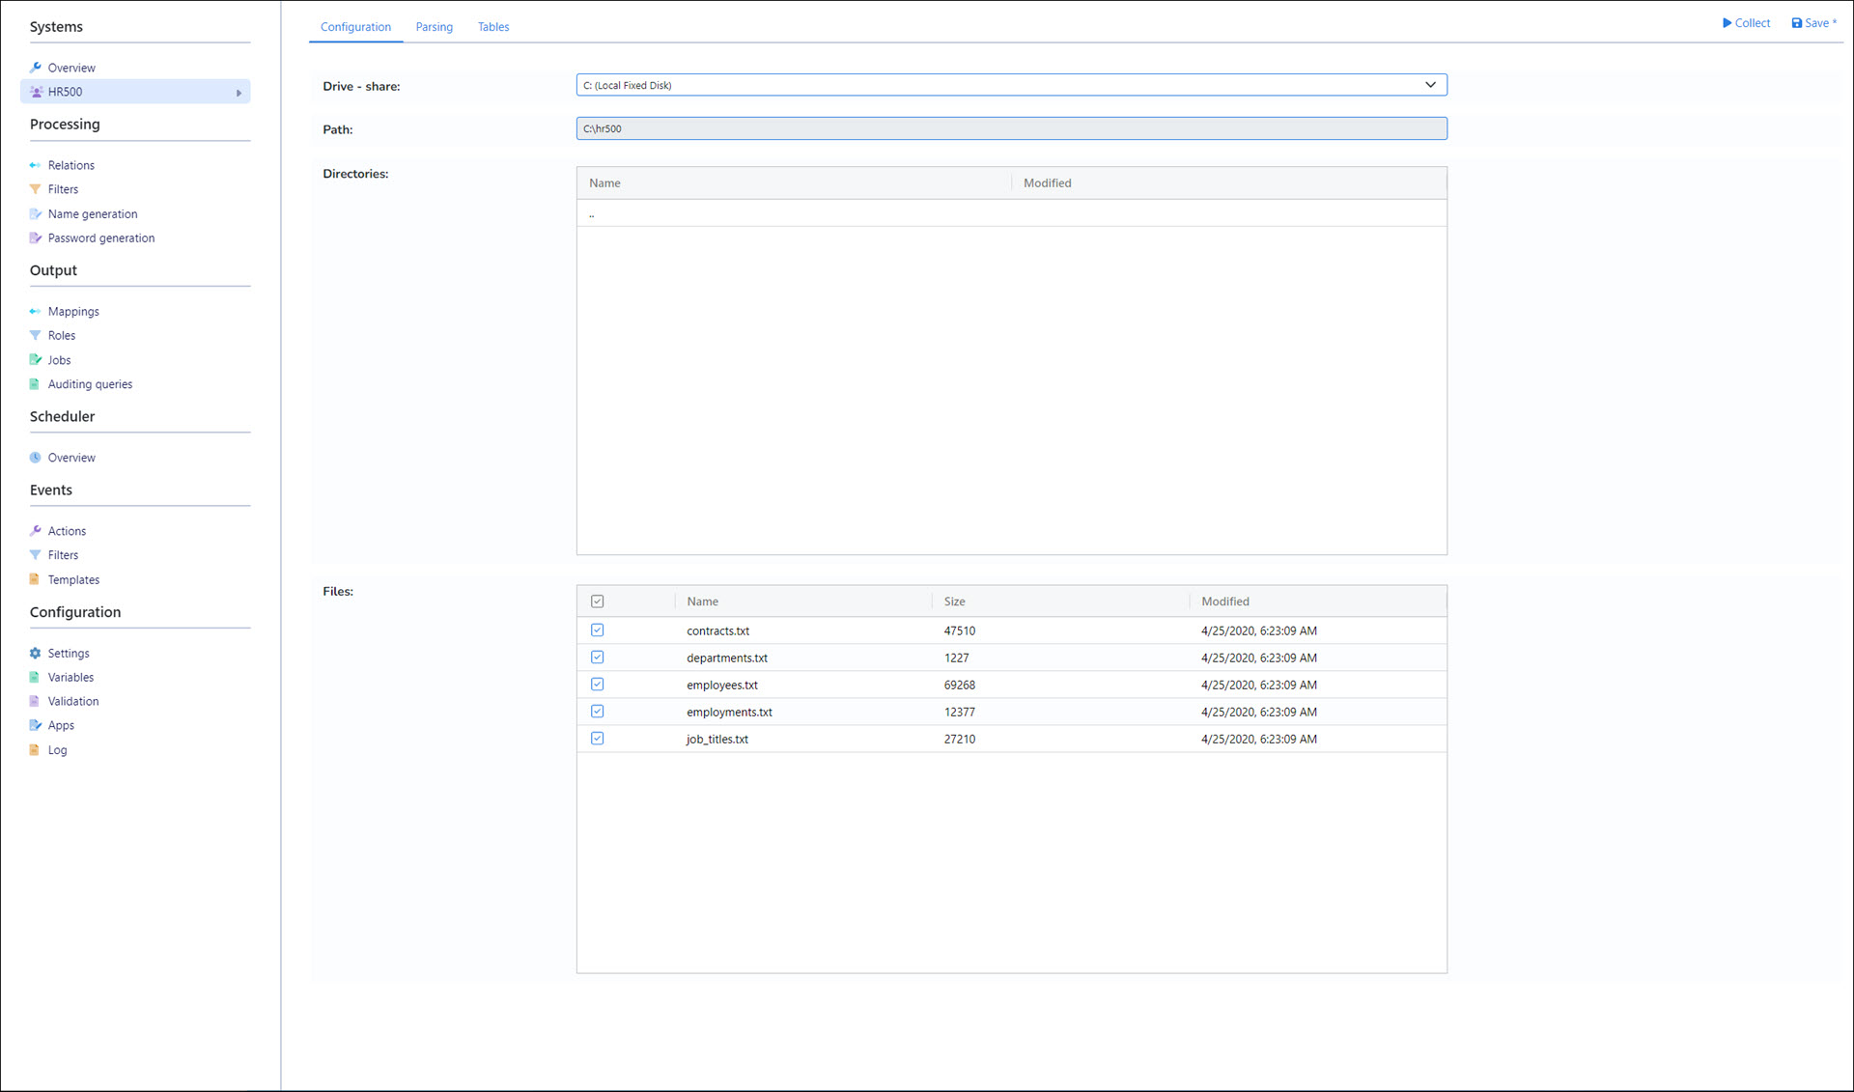The width and height of the screenshot is (1854, 1092).
Task: Click the Collect button
Action: 1746,23
